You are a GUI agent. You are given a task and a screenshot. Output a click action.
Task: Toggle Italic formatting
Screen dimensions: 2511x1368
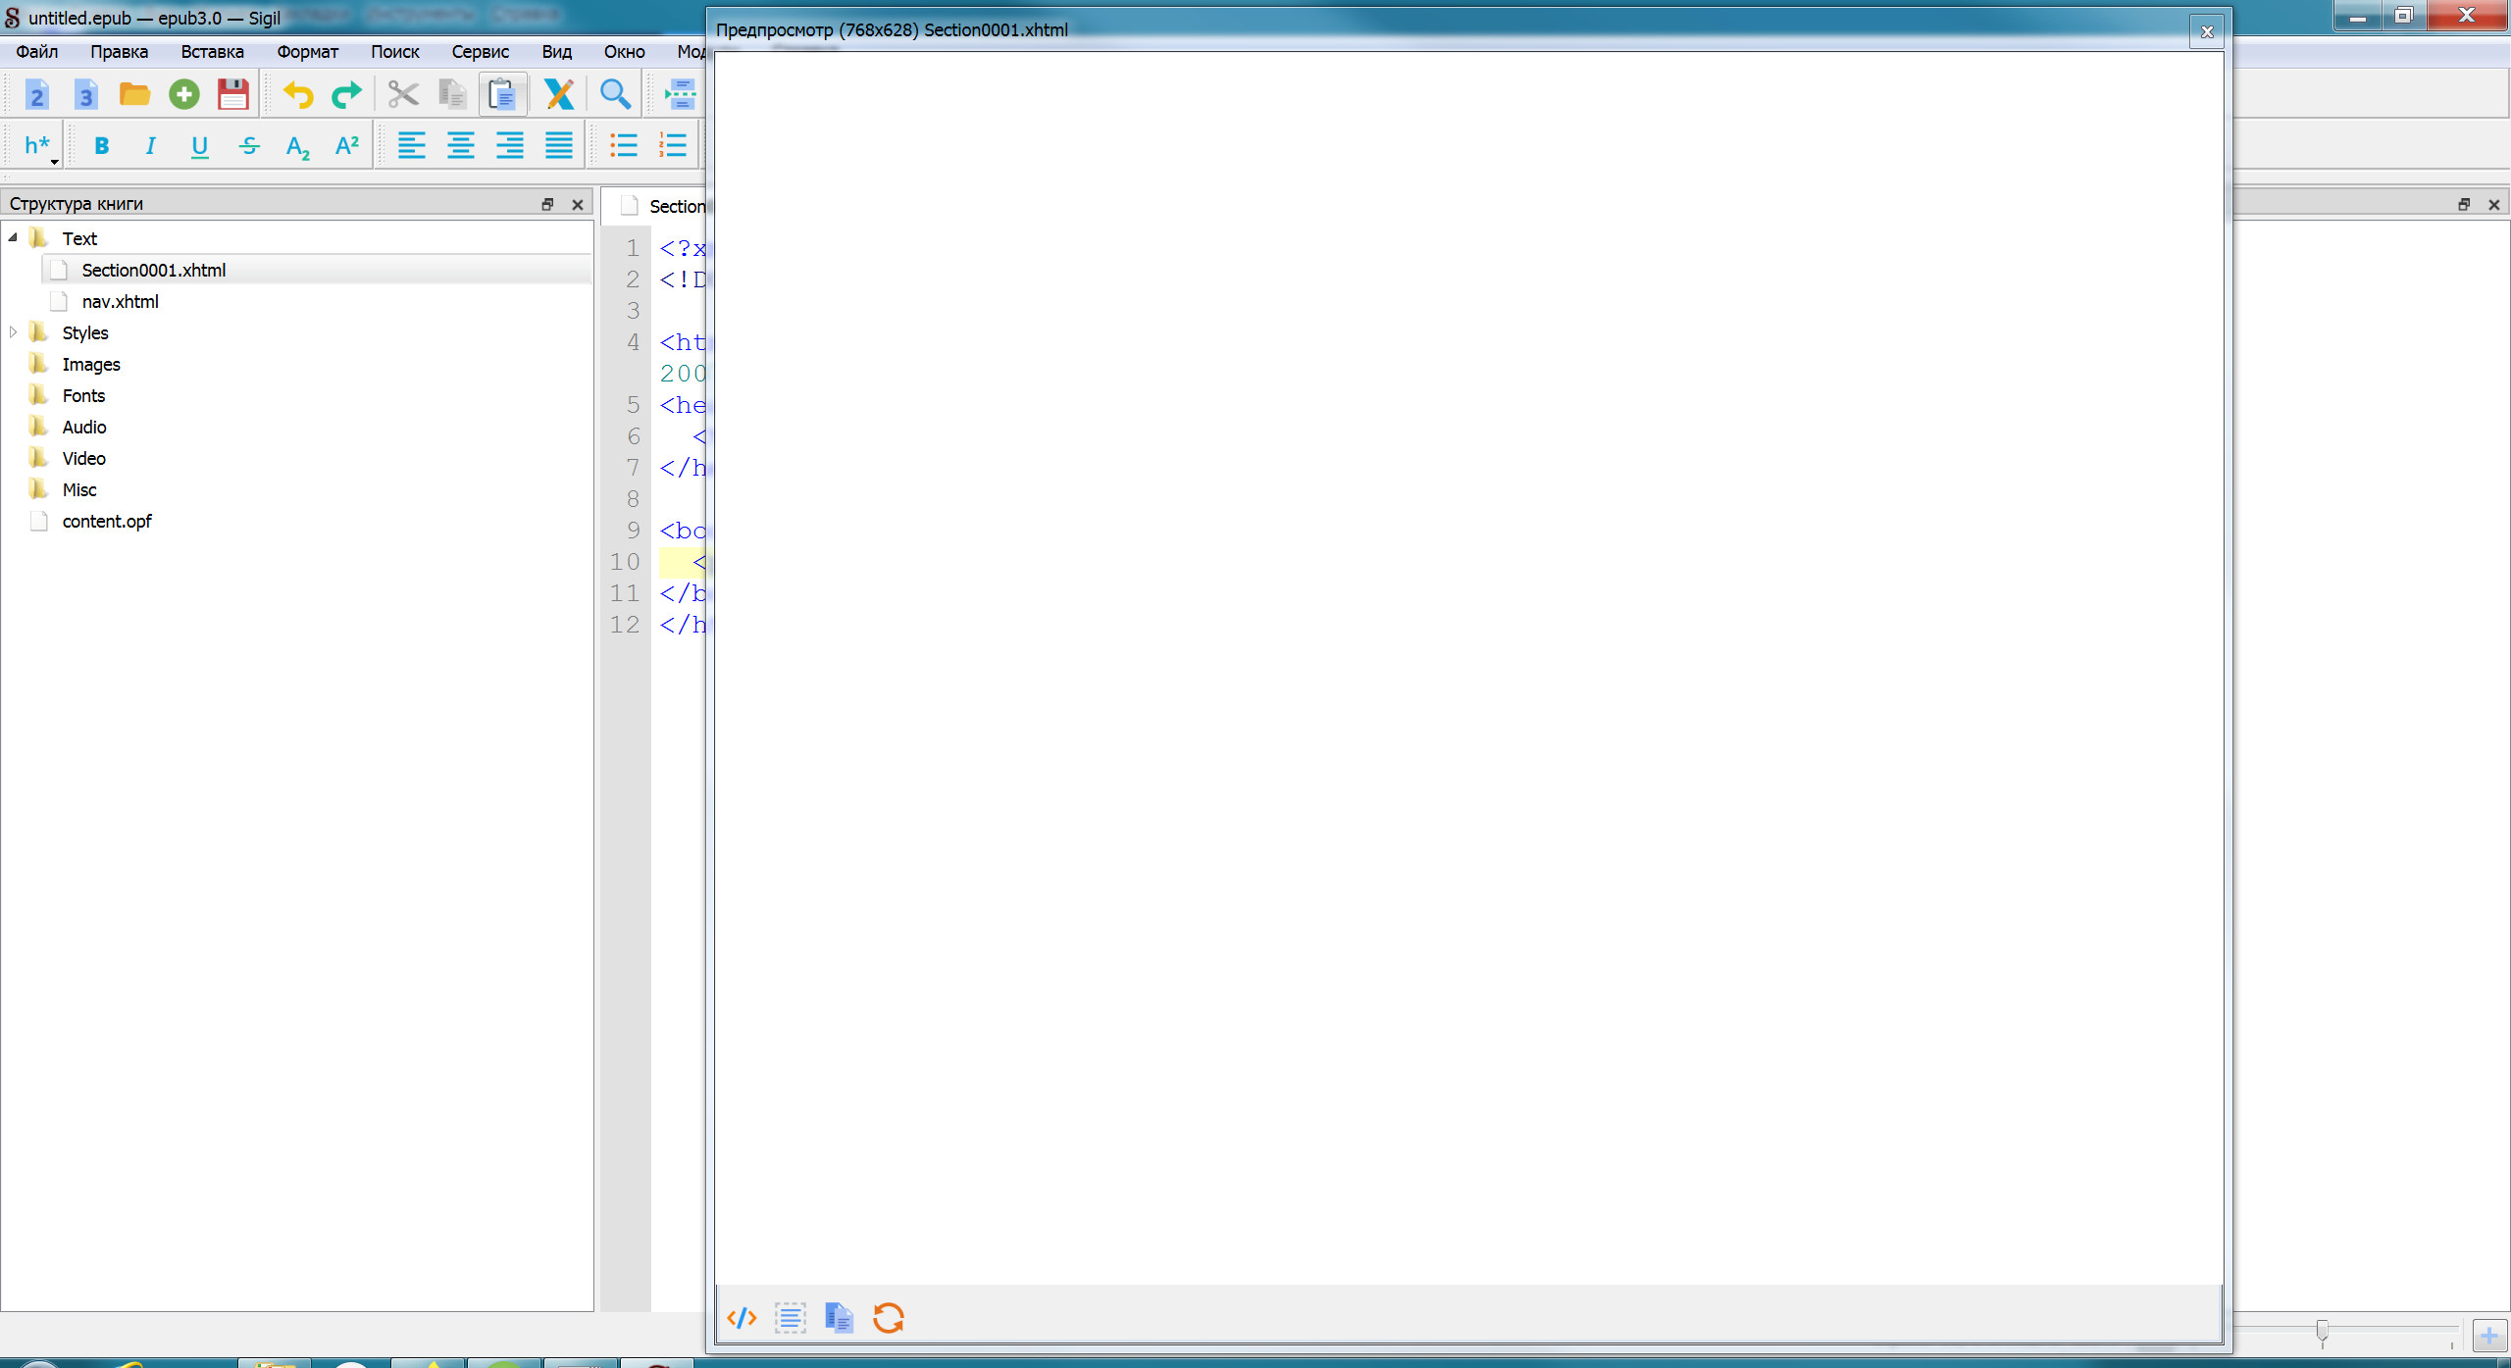click(x=150, y=146)
